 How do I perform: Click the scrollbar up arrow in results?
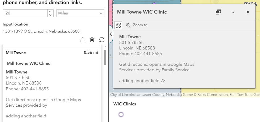[105, 47]
